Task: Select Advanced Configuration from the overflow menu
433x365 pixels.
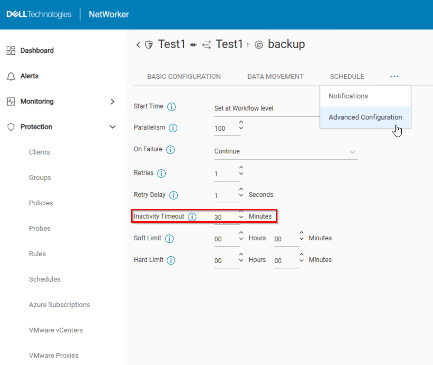Action: tap(365, 117)
